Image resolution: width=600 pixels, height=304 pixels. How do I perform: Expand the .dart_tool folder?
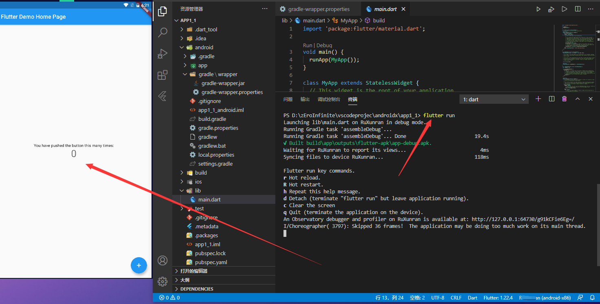182,29
